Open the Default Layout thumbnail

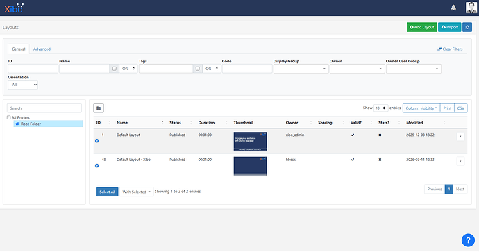(x=250, y=141)
